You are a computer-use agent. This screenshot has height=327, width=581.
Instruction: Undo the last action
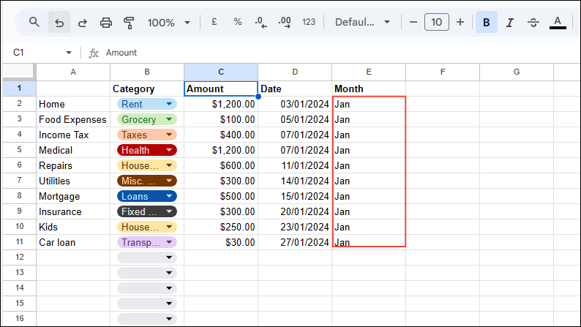tap(59, 23)
